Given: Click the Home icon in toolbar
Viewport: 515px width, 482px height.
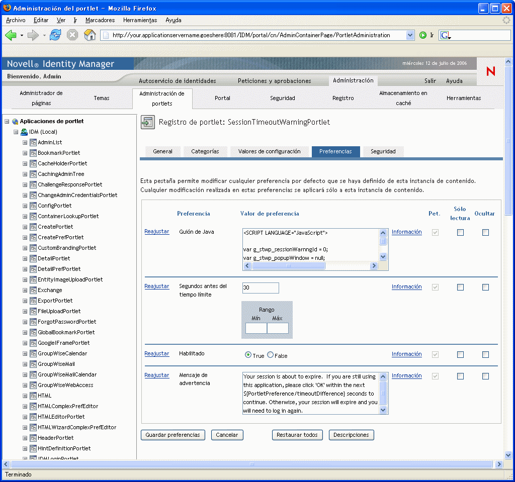Looking at the screenshot, I should tap(90, 35).
